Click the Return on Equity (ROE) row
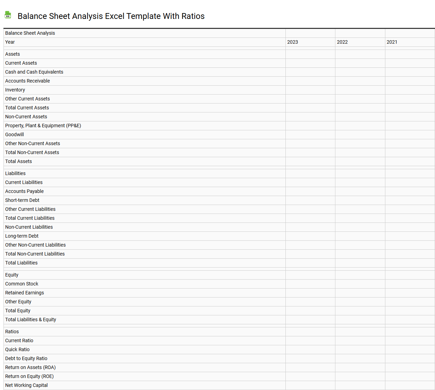 pyautogui.click(x=29, y=376)
